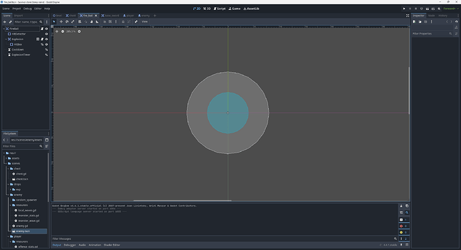Click the zoom out minus button in viewport
Screen dimensions: 461x250
(63, 31)
